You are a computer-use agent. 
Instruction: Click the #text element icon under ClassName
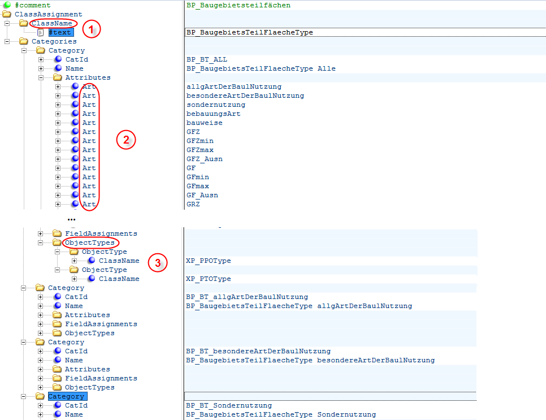pos(39,32)
